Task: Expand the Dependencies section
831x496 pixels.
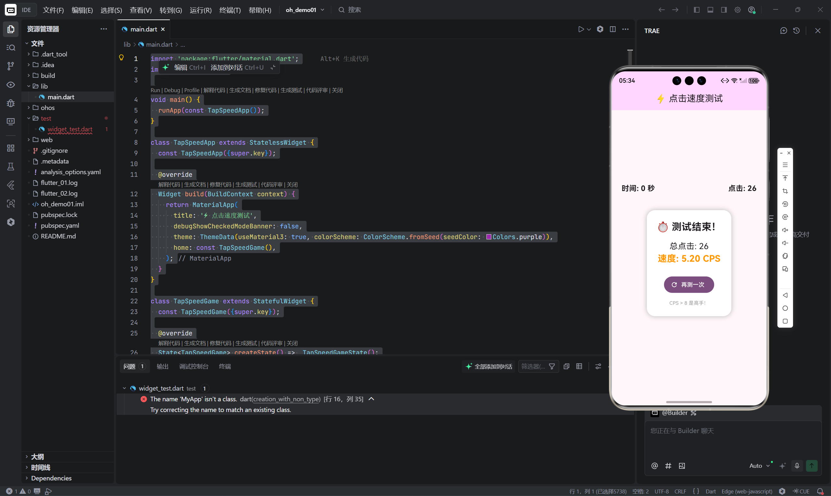Action: (x=51, y=478)
